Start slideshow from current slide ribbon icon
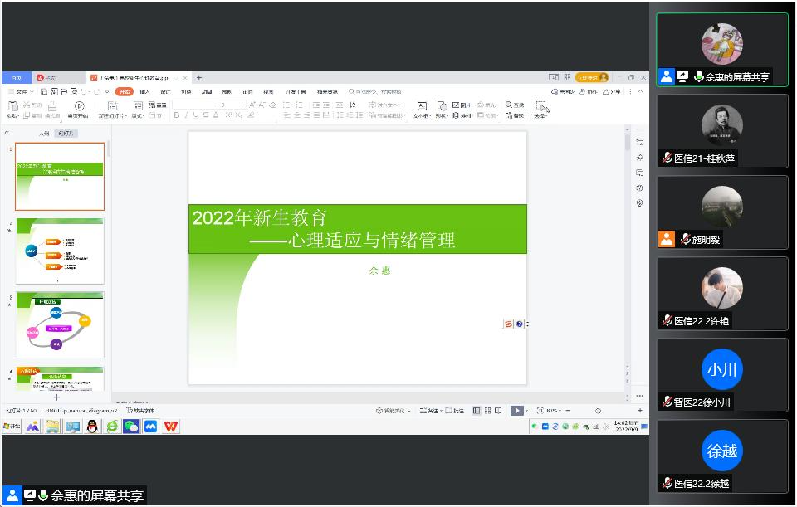The image size is (797, 507). coord(80,105)
